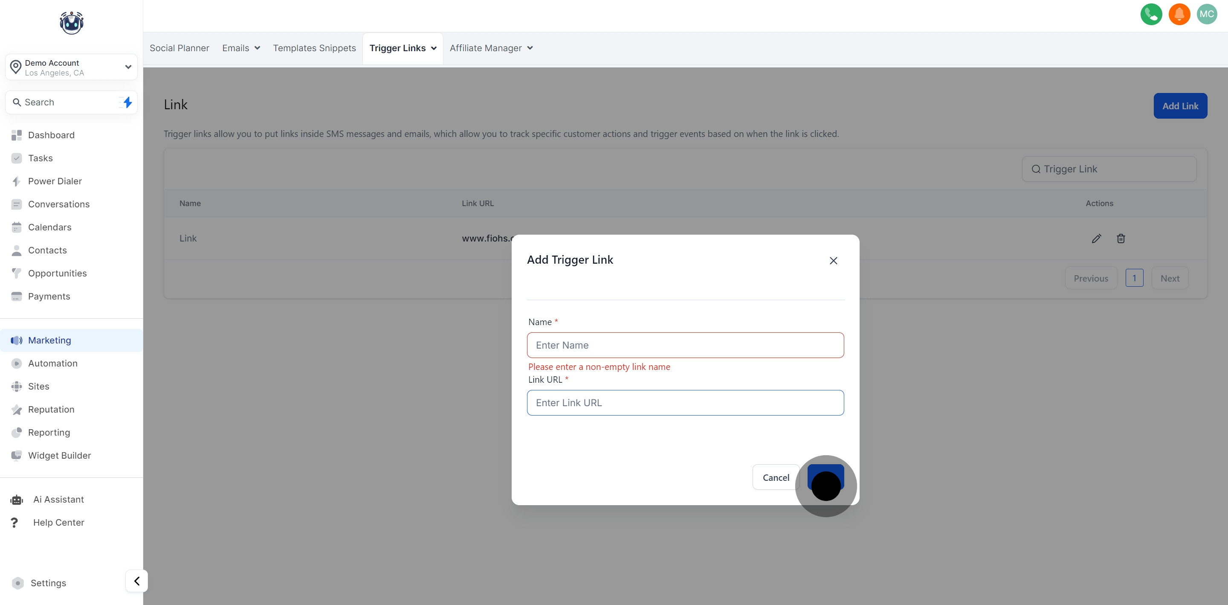Open Ai Assistant robot icon
The height and width of the screenshot is (605, 1228).
click(x=17, y=500)
